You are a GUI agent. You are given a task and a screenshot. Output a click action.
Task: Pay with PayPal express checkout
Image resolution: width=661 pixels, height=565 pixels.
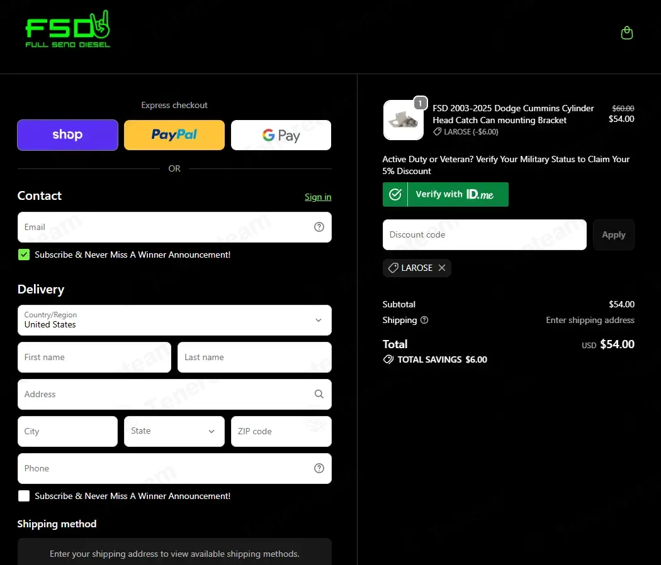pyautogui.click(x=174, y=135)
